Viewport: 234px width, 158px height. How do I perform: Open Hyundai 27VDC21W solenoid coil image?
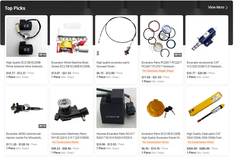tap(116, 108)
